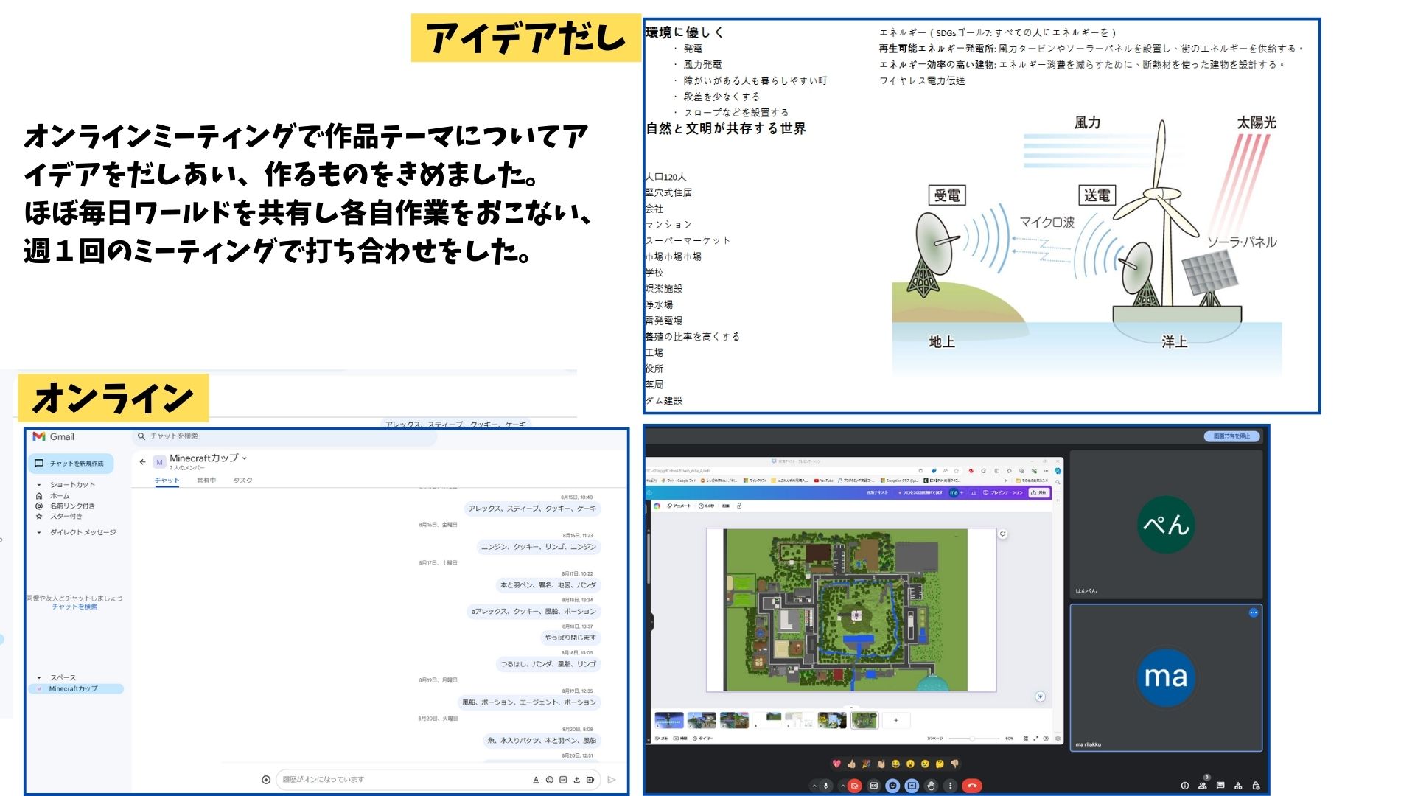Click the plus attach icon beside message box

tap(266, 780)
